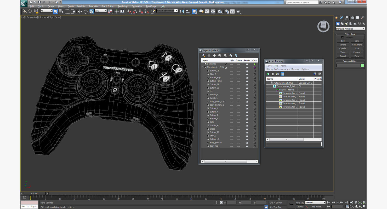Delete highlighted layer using X icon

click(x=209, y=55)
